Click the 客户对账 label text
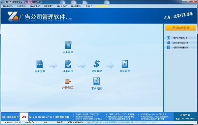 point(96,88)
